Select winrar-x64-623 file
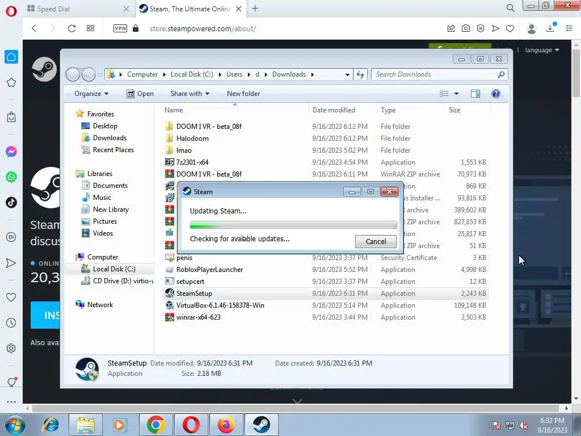The width and height of the screenshot is (581, 436). [198, 317]
